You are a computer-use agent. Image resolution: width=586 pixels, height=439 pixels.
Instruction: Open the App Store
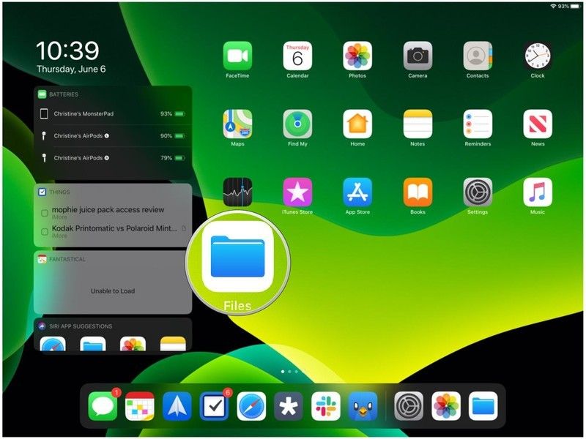click(357, 192)
